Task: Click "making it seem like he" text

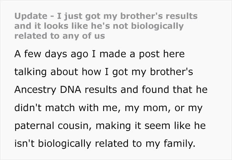Action: tap(150, 126)
